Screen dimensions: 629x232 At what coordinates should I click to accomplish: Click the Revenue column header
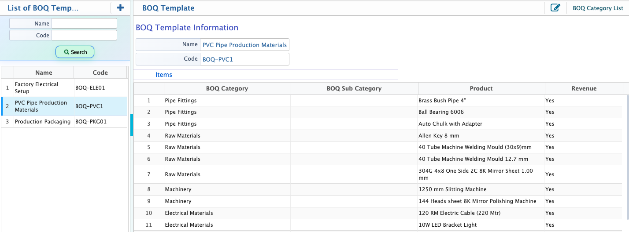click(584, 88)
